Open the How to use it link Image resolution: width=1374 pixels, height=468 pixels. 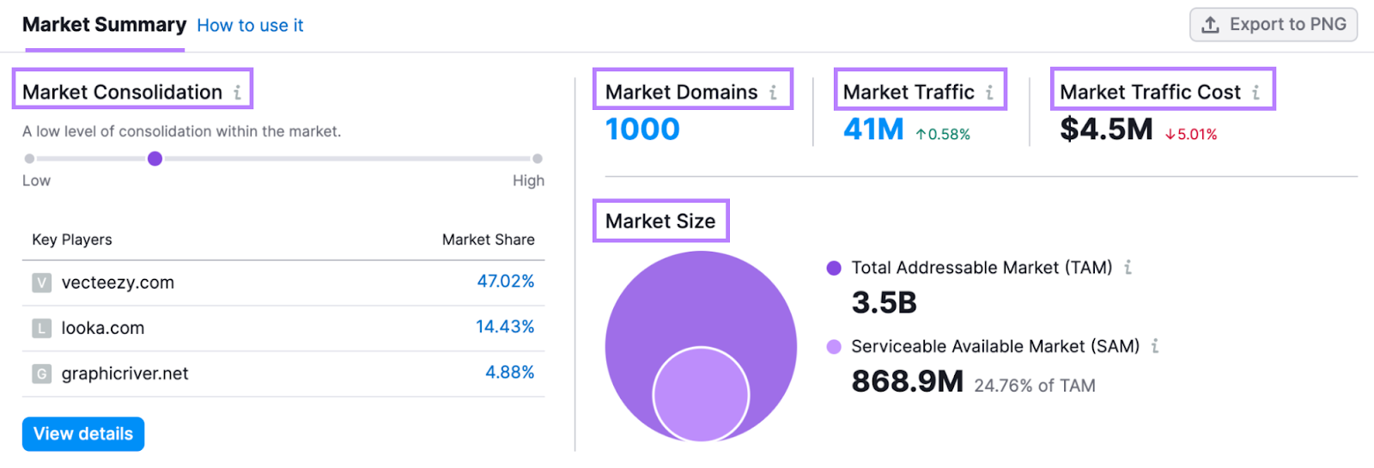coord(250,26)
